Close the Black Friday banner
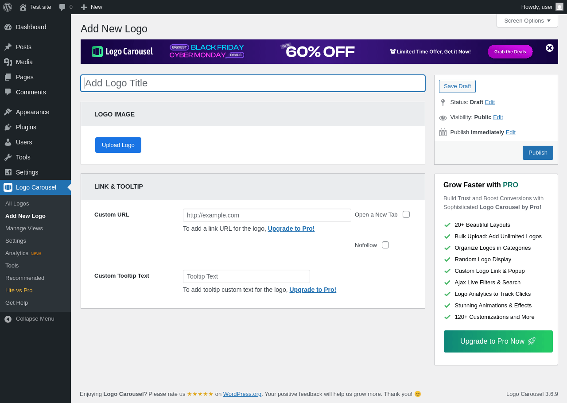The height and width of the screenshot is (403, 567). tap(550, 48)
